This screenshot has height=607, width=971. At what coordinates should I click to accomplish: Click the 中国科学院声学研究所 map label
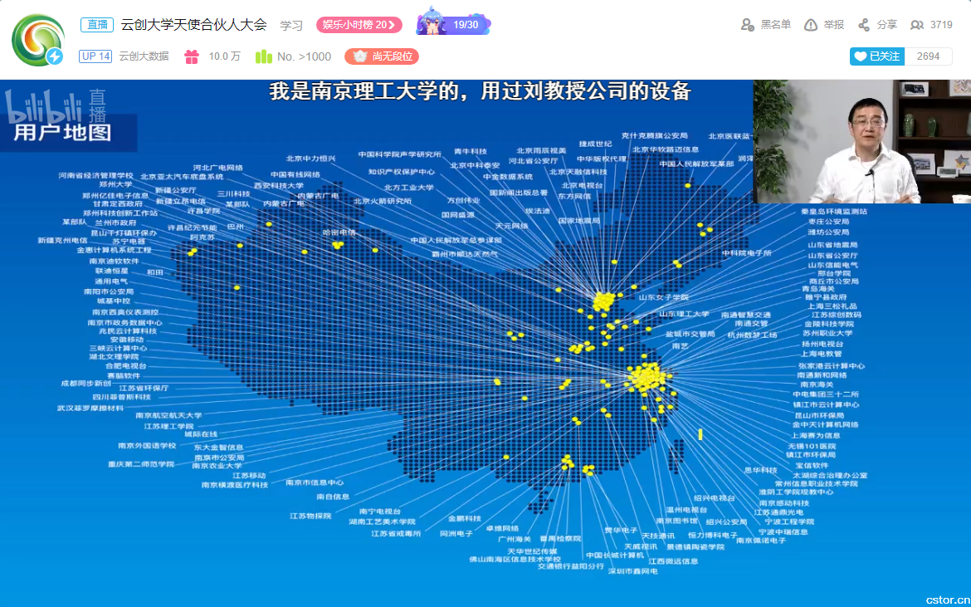399,154
